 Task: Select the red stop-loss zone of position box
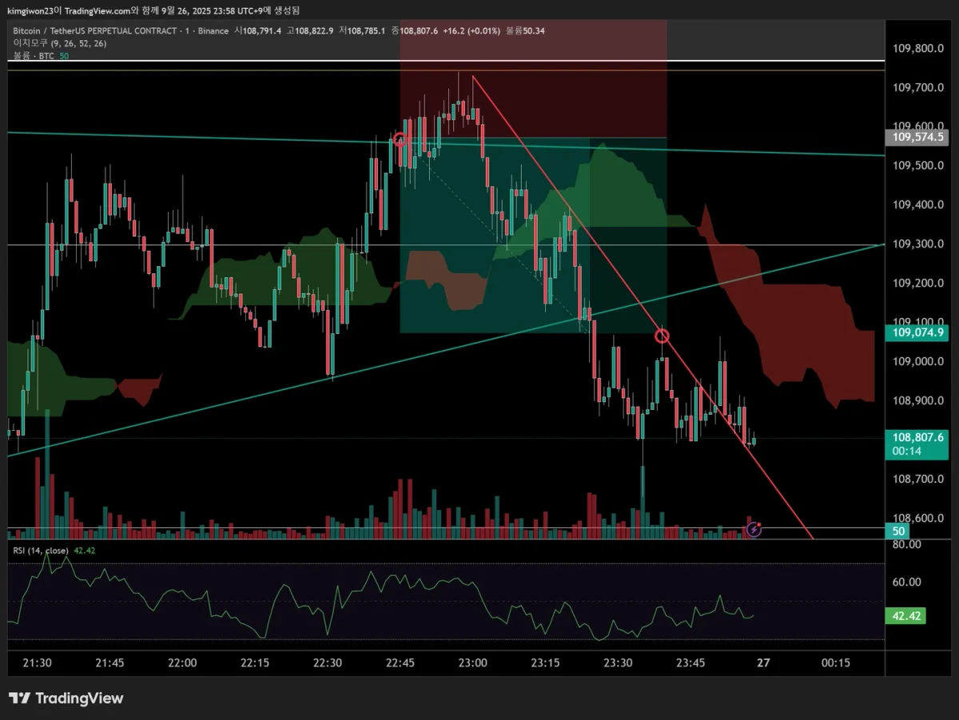tap(533, 78)
